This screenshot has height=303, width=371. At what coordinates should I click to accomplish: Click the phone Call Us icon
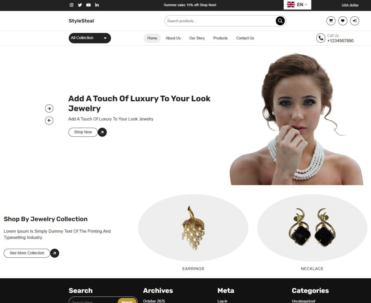click(321, 38)
